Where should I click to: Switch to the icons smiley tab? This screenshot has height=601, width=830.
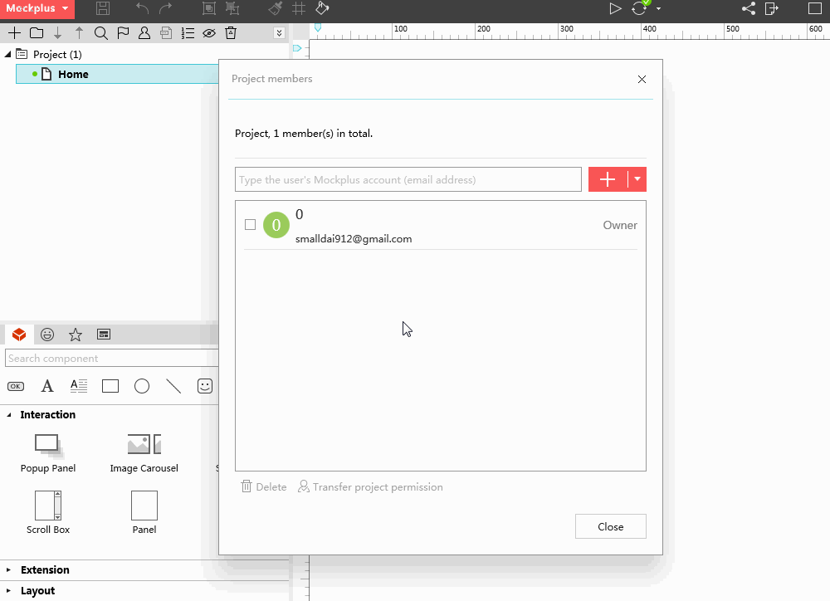click(47, 335)
